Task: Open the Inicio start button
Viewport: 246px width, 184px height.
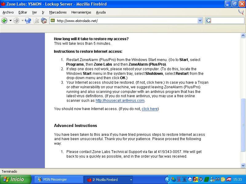Action: (15, 179)
